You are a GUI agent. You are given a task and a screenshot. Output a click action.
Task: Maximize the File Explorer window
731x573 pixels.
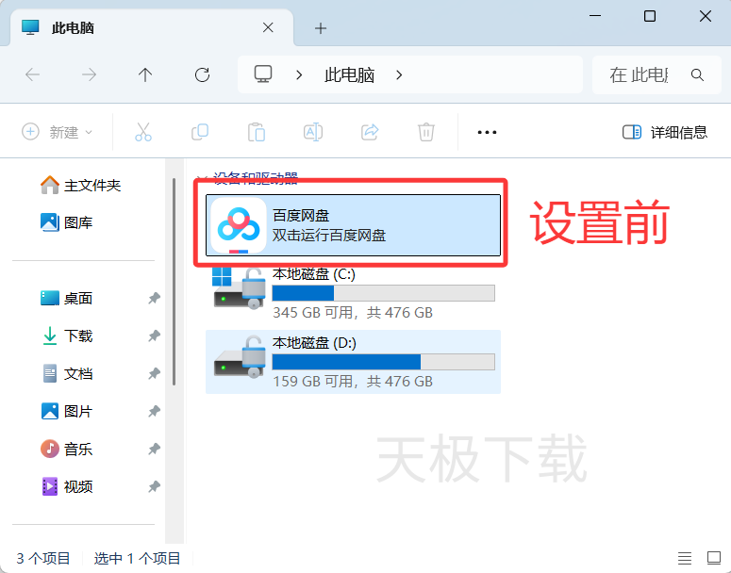(x=650, y=16)
